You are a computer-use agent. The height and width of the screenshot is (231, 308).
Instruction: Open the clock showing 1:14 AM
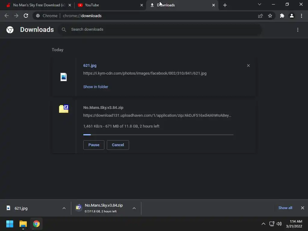tap(294, 224)
